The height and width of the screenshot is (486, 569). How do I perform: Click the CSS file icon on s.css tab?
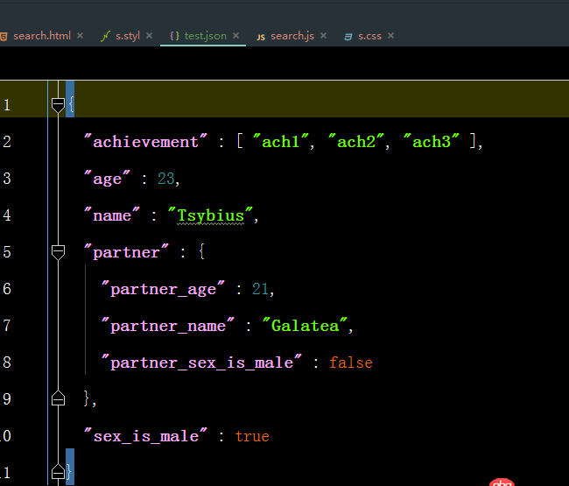click(348, 37)
